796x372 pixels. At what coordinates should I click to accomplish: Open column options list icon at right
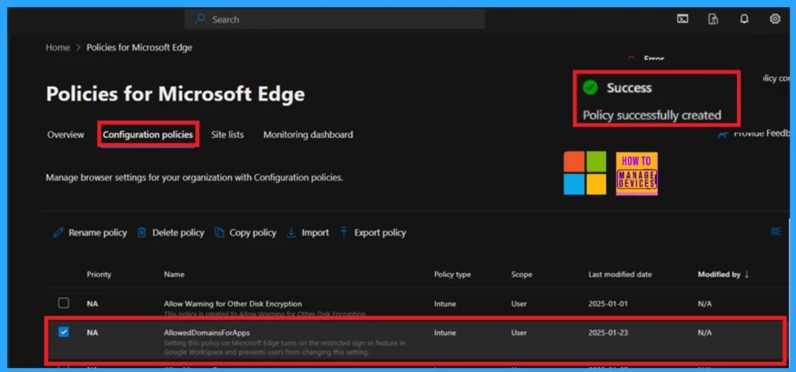777,231
